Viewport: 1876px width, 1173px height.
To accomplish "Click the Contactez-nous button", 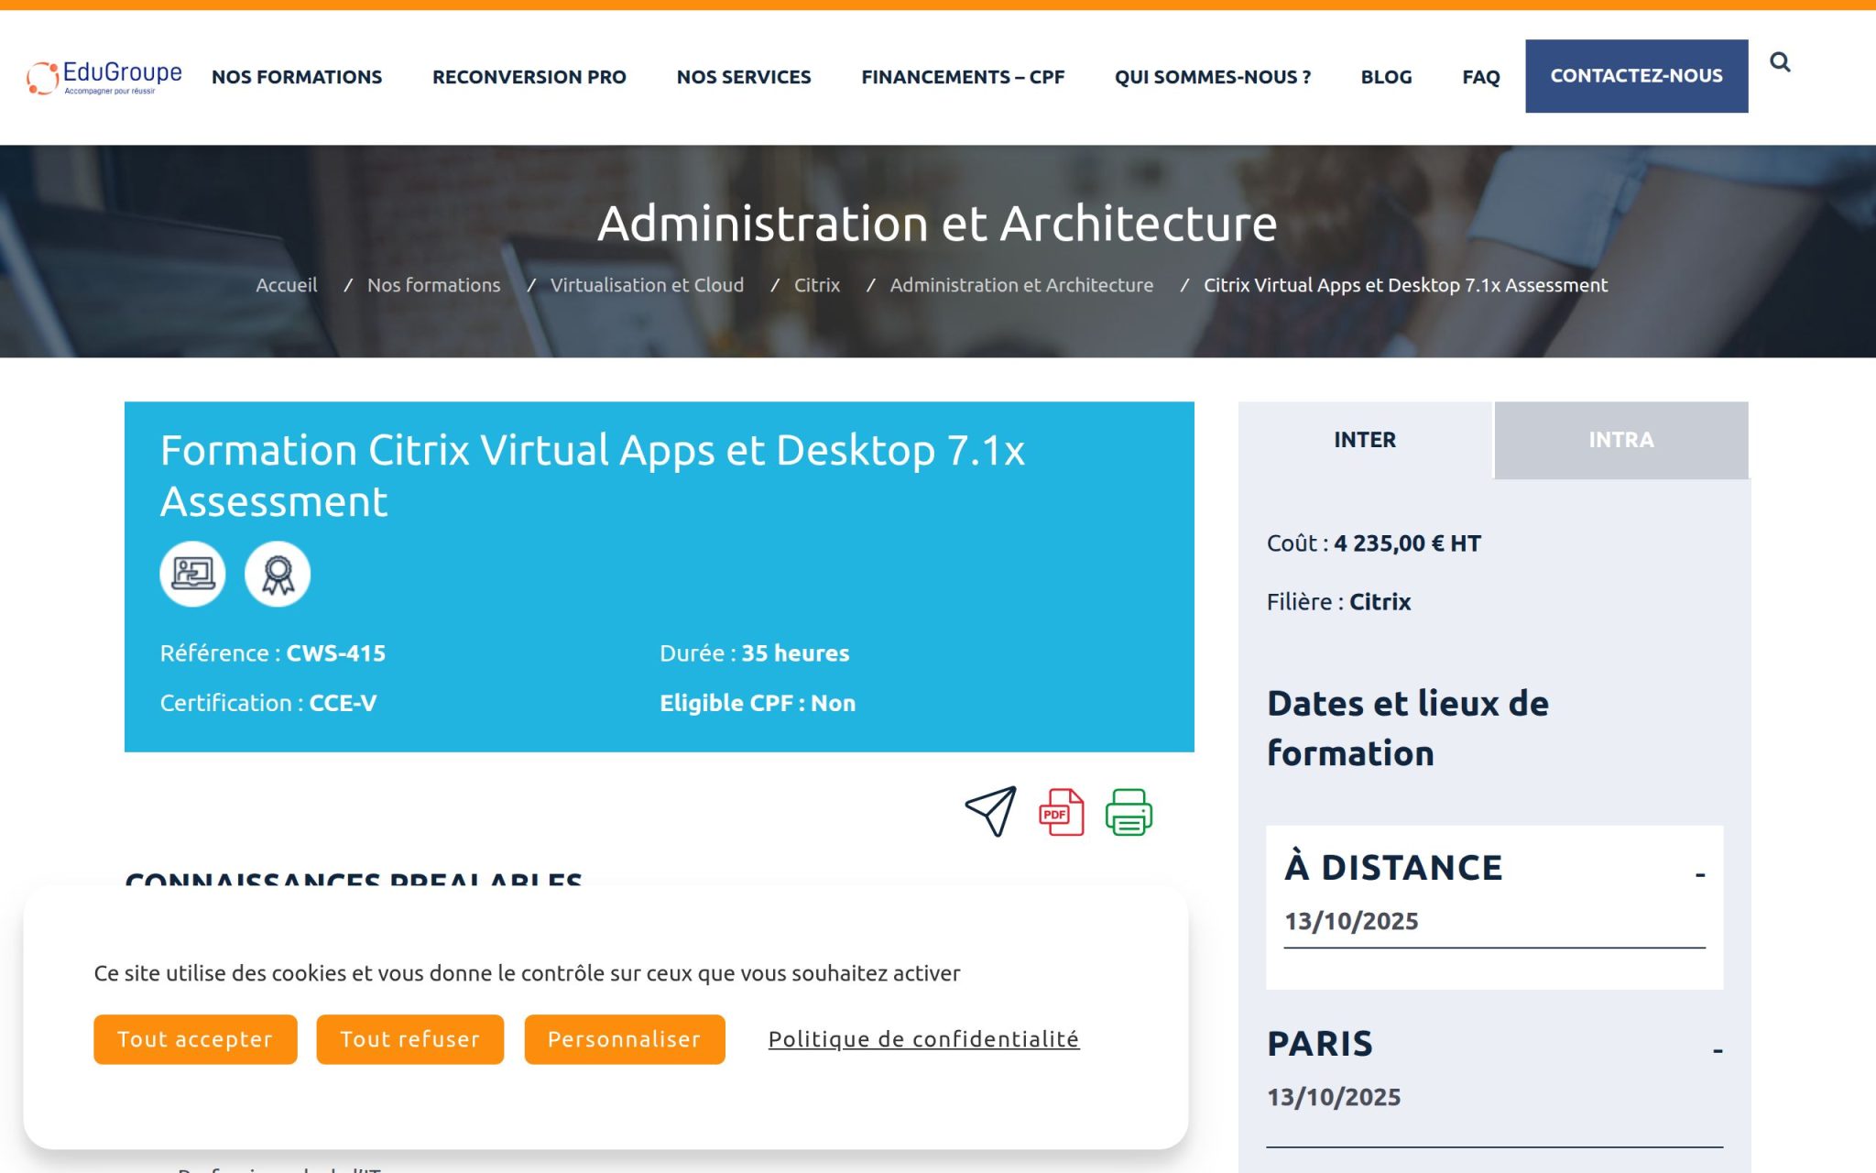I will pyautogui.click(x=1636, y=76).
